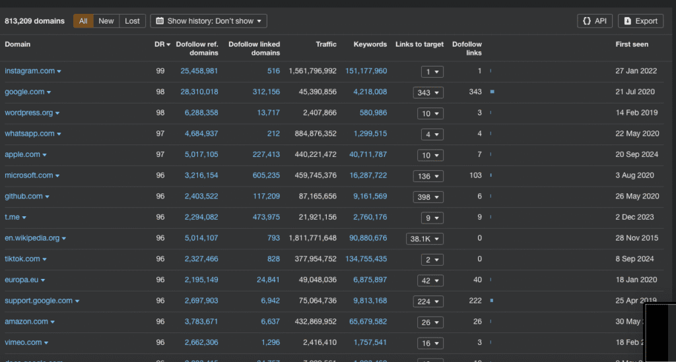This screenshot has height=362, width=676.
Task: Click the API button with braces icon
Action: click(595, 21)
